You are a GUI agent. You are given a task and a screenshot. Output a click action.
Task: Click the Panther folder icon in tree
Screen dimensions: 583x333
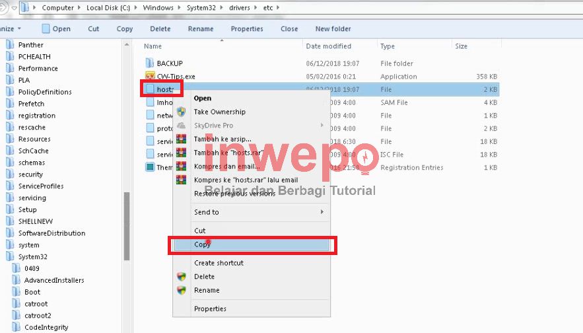10,45
